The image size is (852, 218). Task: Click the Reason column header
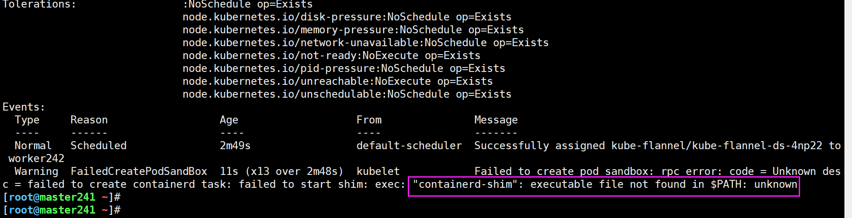[89, 120]
